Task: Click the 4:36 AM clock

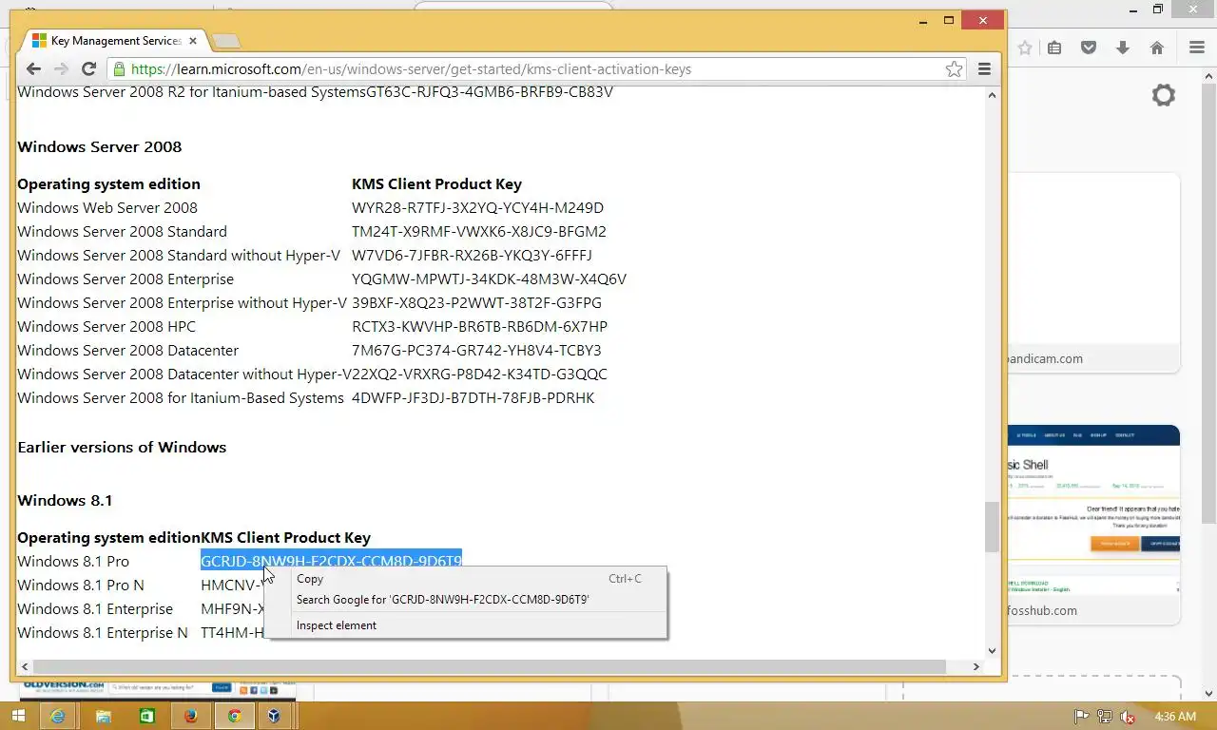Action: pos(1175,716)
